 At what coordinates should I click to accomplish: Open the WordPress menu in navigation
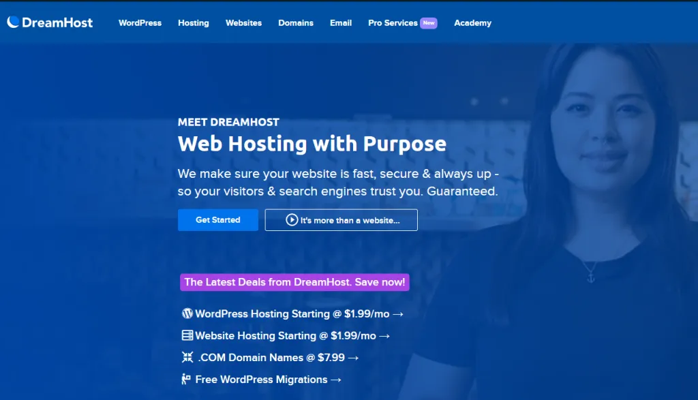(140, 22)
